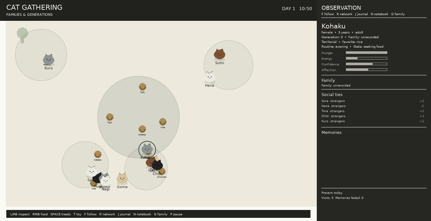
Task: Click the treats bowl in large central circle
Action: (x=142, y=129)
